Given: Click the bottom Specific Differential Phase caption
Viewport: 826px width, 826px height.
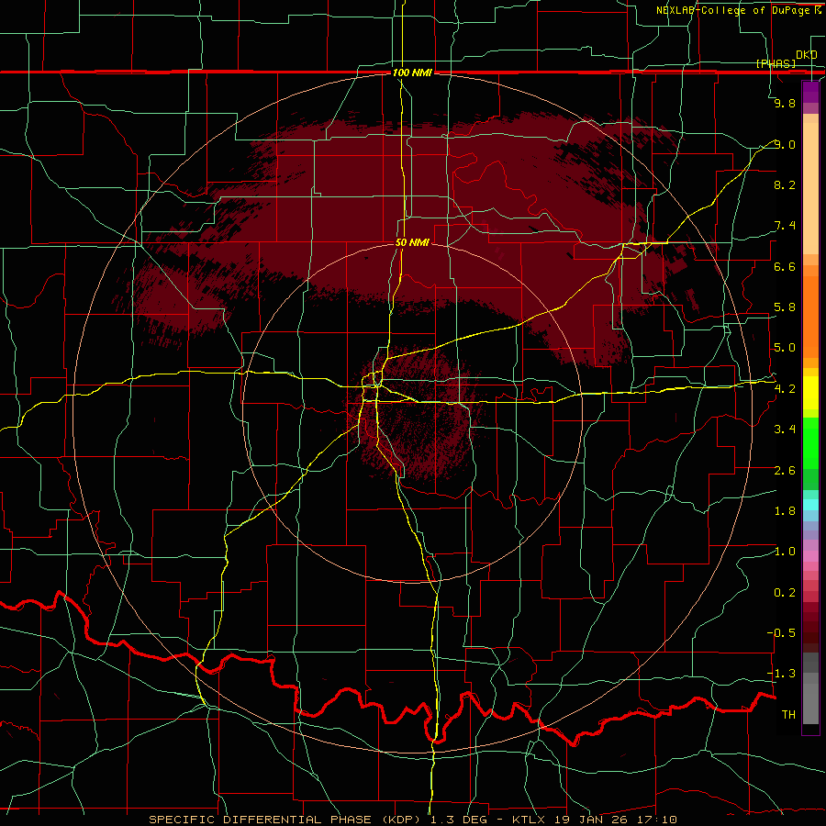Looking at the screenshot, I should [x=413, y=820].
